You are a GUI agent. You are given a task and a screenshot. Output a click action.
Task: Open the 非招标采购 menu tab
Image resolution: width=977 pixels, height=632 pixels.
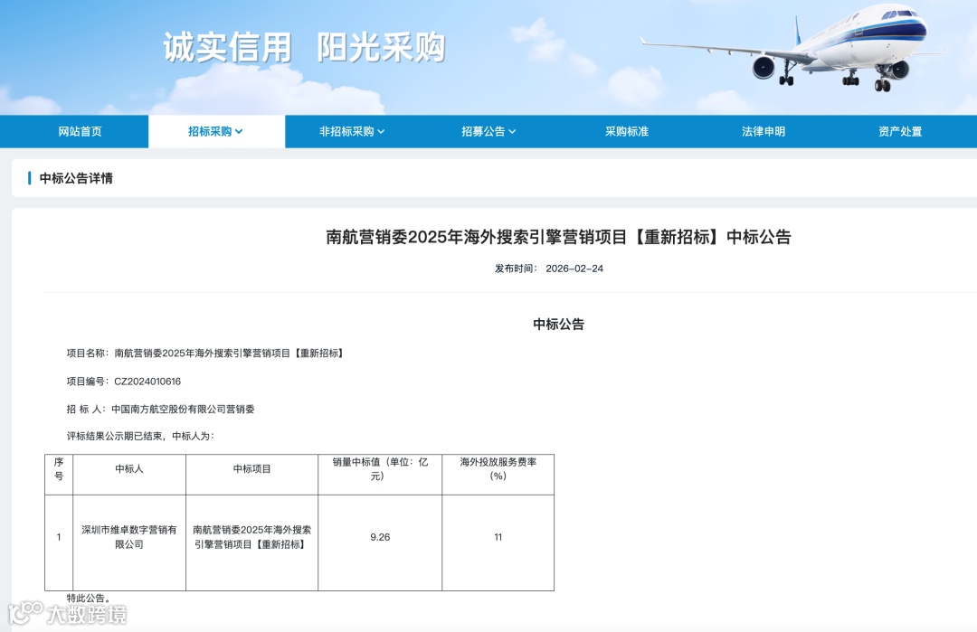click(352, 131)
